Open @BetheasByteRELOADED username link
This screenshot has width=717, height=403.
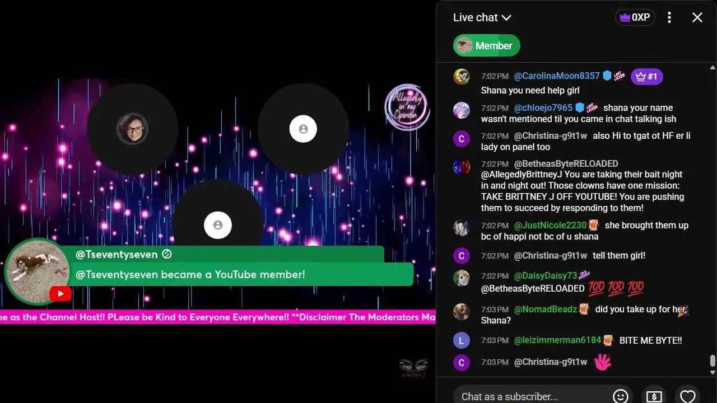point(566,163)
